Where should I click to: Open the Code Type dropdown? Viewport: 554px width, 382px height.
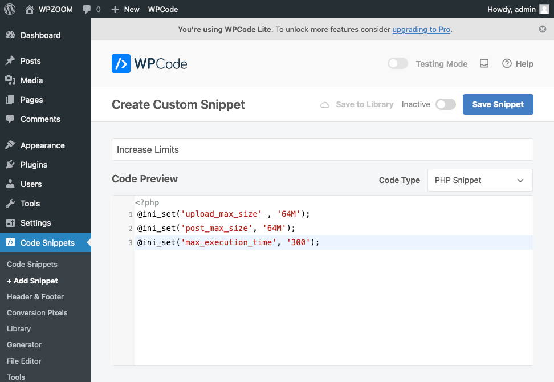(x=480, y=180)
